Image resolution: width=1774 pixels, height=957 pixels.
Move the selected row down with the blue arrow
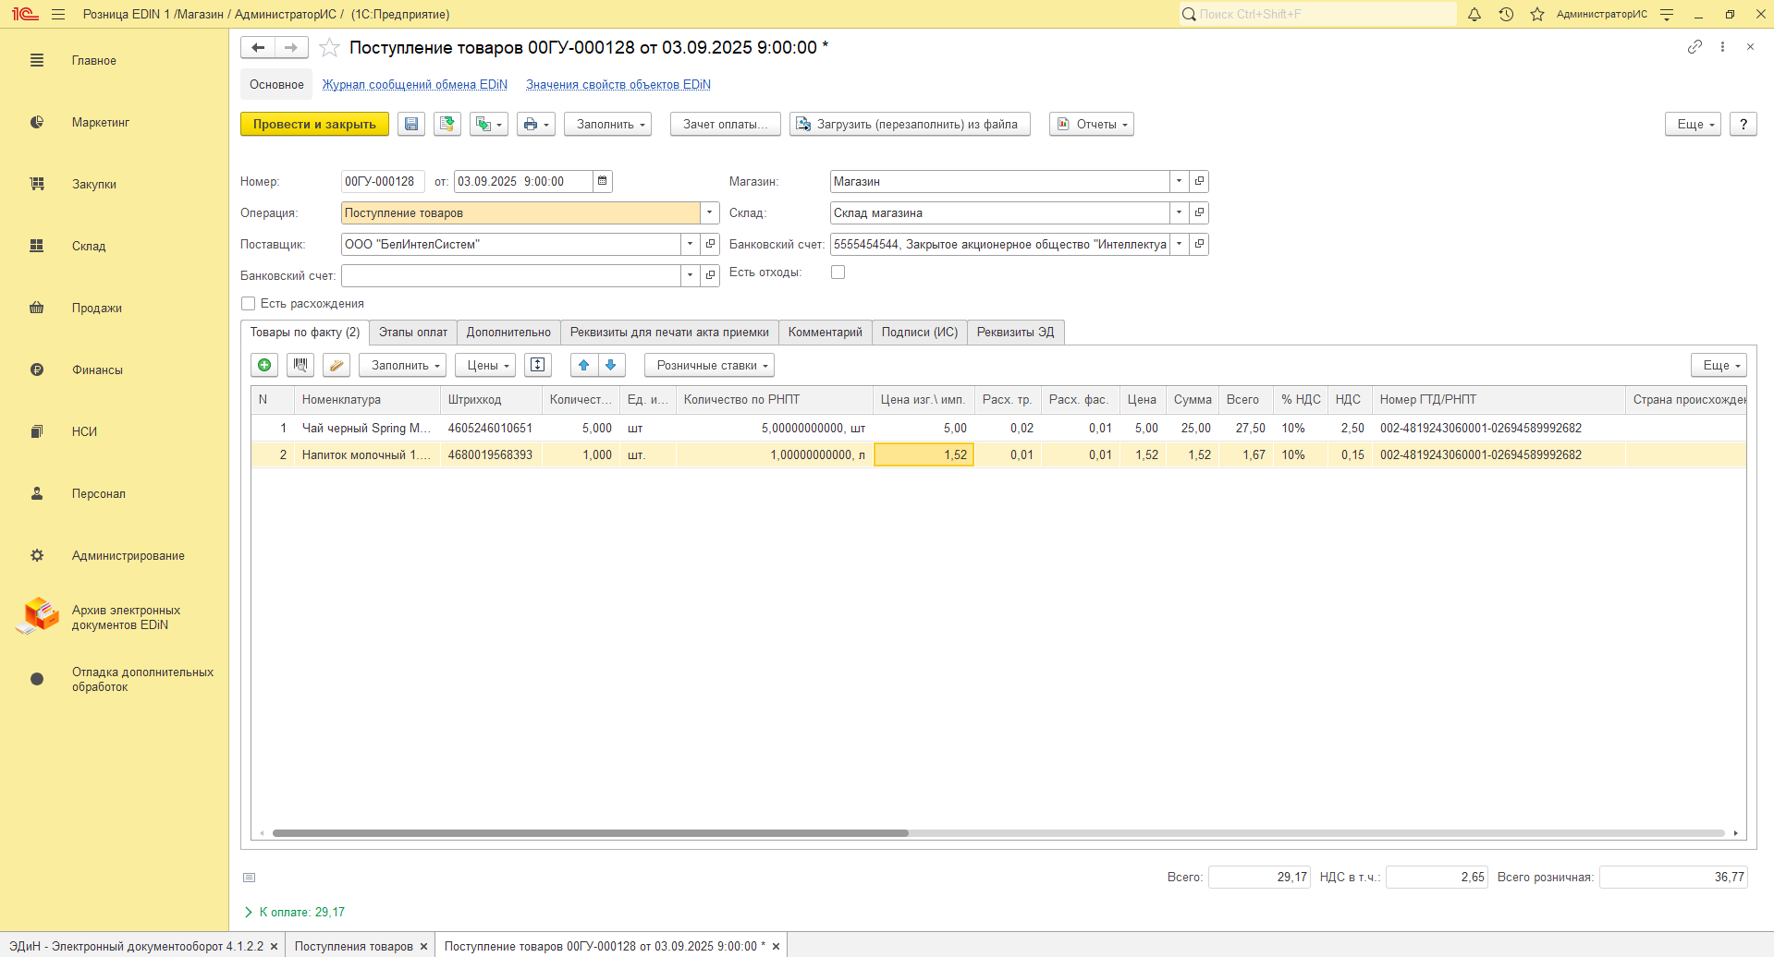[x=611, y=366]
